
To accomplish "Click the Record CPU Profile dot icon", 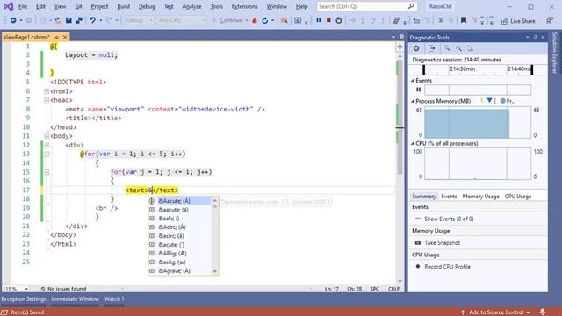I will click(x=418, y=267).
